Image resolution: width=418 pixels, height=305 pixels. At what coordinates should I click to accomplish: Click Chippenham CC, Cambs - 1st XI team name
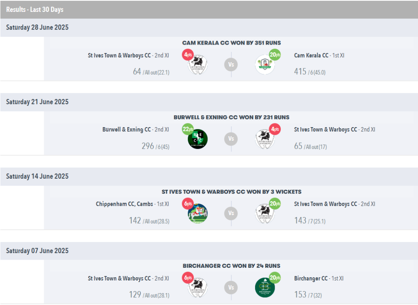[x=132, y=204]
